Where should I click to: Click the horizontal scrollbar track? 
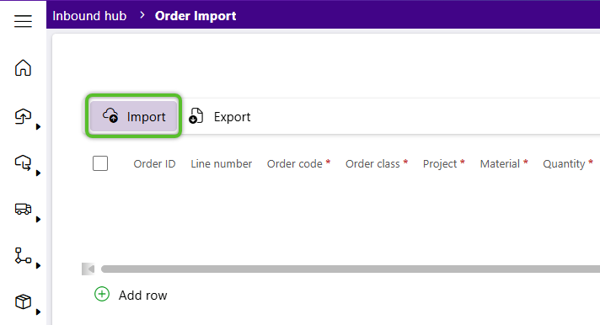coord(350,269)
